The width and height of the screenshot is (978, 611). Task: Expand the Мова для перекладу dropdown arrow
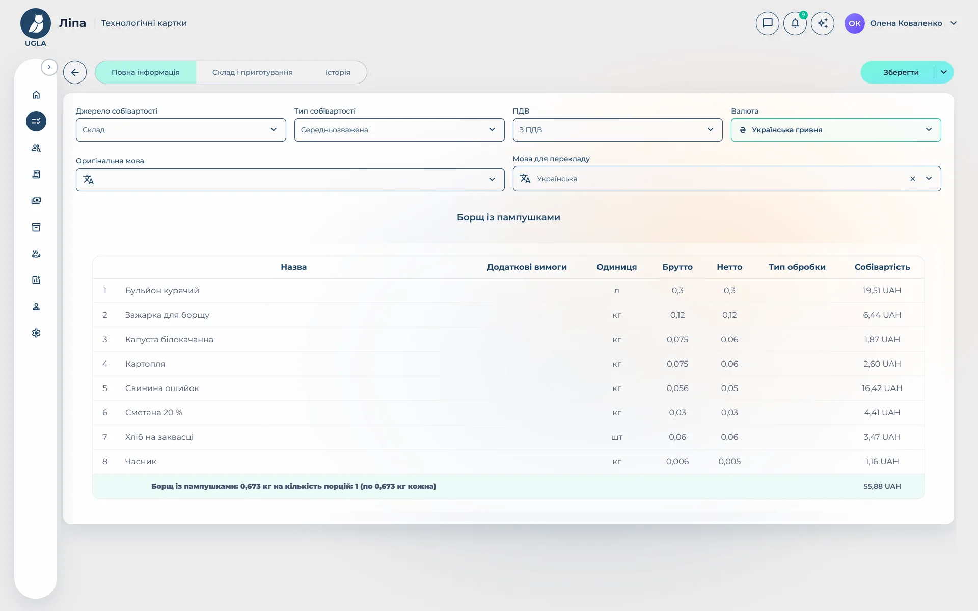[929, 179]
